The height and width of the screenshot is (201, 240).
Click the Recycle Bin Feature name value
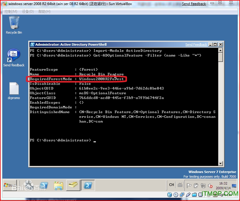101,74
